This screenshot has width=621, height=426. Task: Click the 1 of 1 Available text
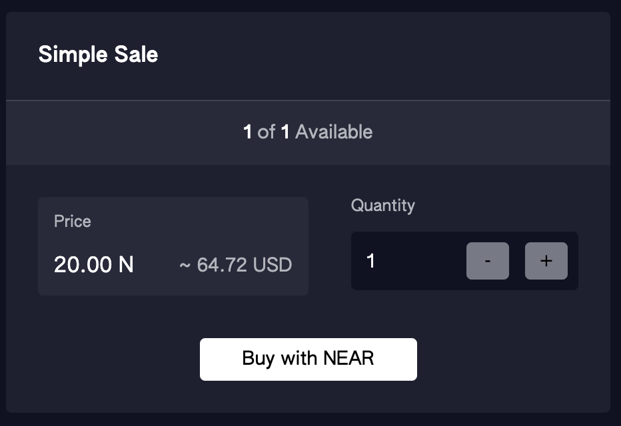point(308,132)
